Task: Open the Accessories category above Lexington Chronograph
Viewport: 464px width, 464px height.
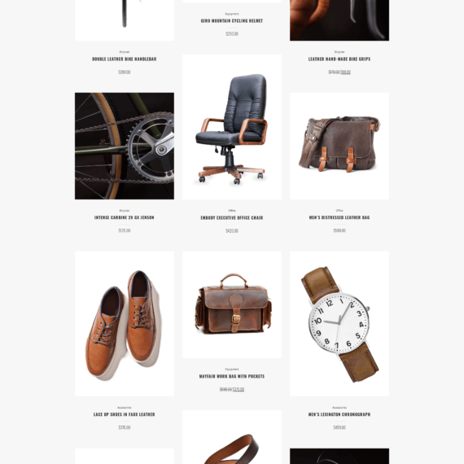Action: point(339,408)
